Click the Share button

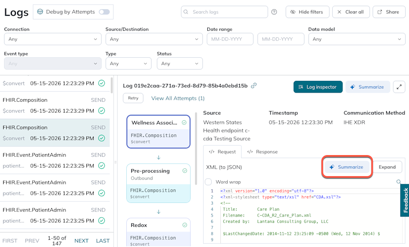[x=389, y=12]
